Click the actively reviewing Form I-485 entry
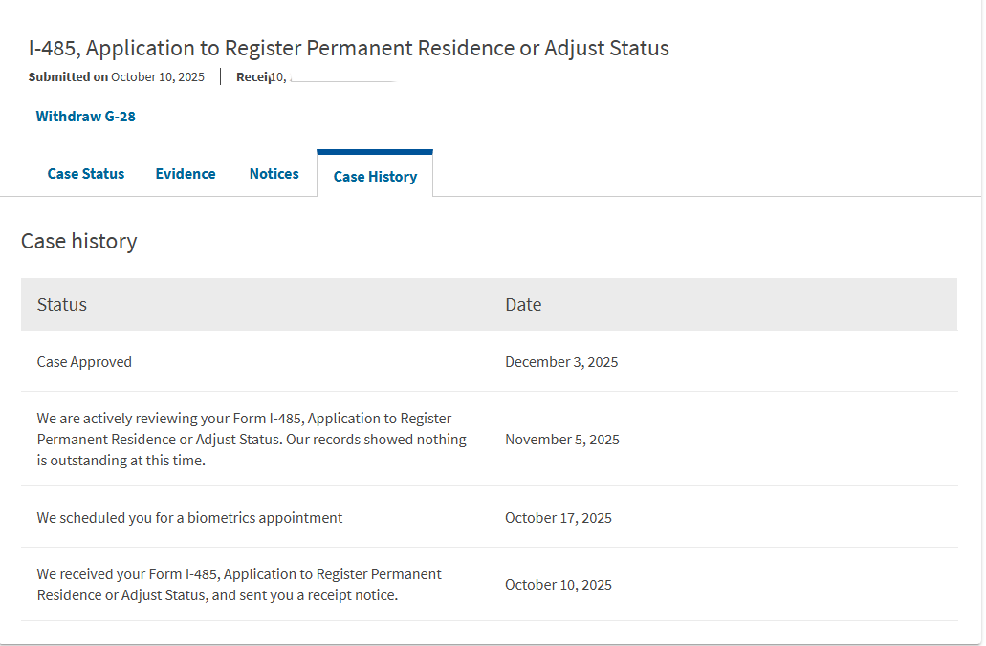 [252, 440]
